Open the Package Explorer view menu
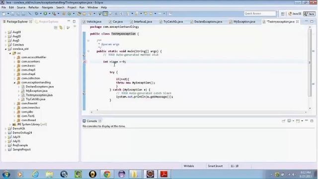318x179 pixels. pos(75,27)
